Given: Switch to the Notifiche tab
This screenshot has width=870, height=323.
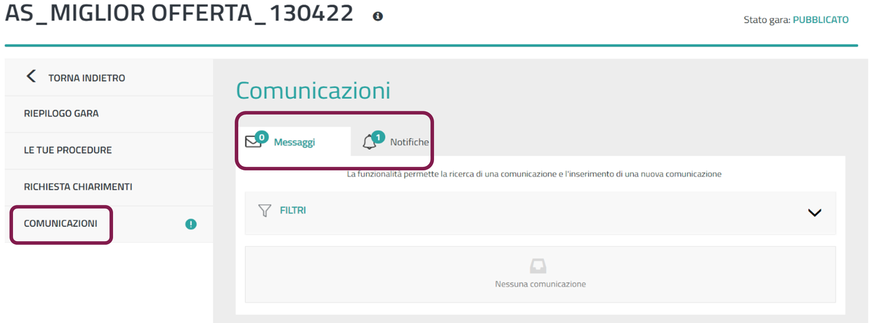Looking at the screenshot, I should (x=410, y=142).
